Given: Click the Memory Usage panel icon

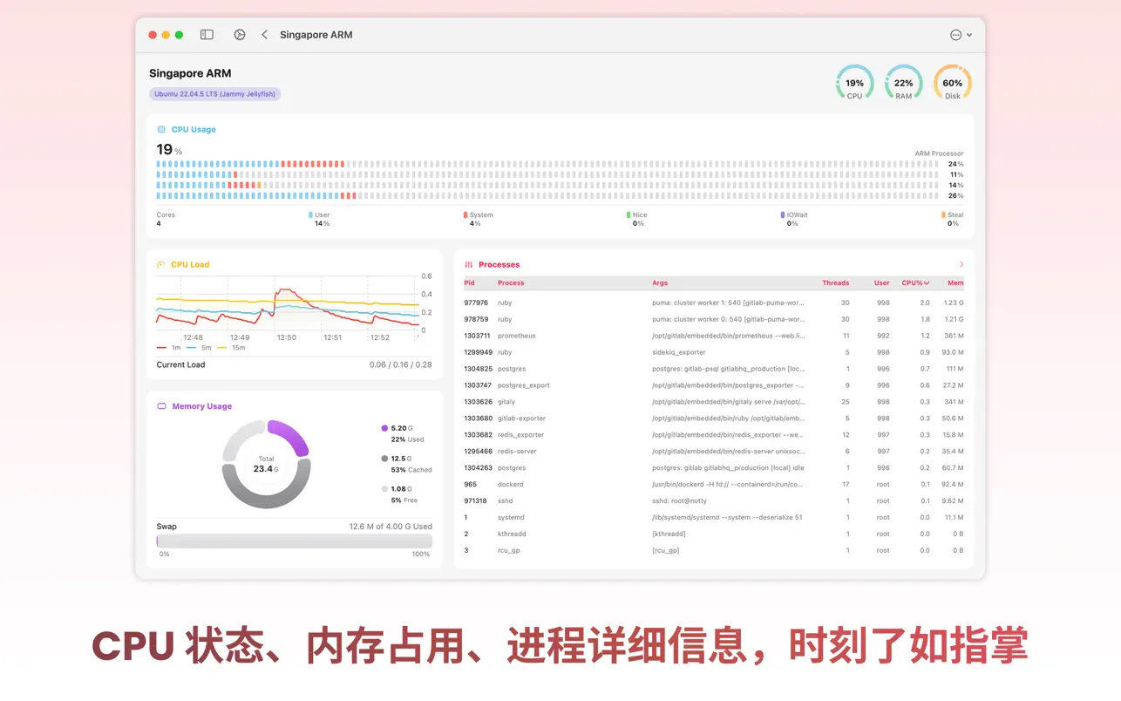Looking at the screenshot, I should (161, 406).
